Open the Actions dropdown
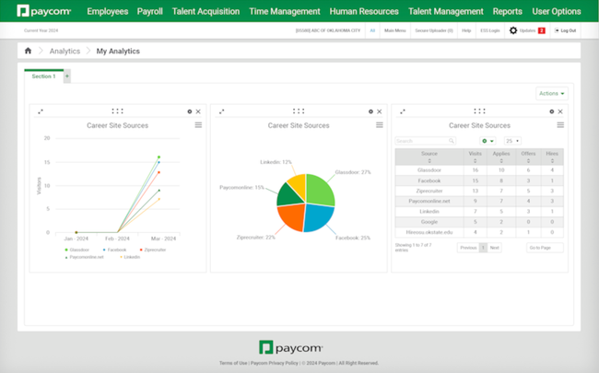The image size is (599, 373). [x=552, y=94]
